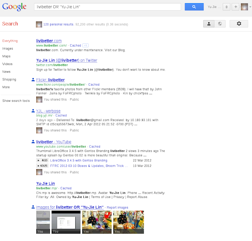Click avatar under the YouTube result
The width and height of the screenshot is (252, 241).
tap(39, 172)
